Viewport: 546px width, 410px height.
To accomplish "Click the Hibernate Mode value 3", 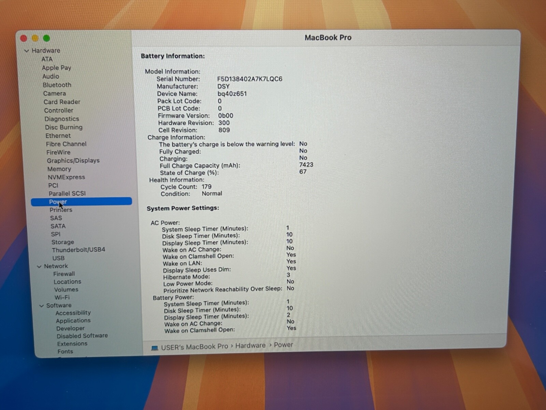I will coord(288,275).
